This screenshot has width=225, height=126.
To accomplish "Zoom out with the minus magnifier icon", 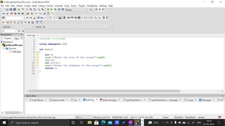I will click(99, 18).
